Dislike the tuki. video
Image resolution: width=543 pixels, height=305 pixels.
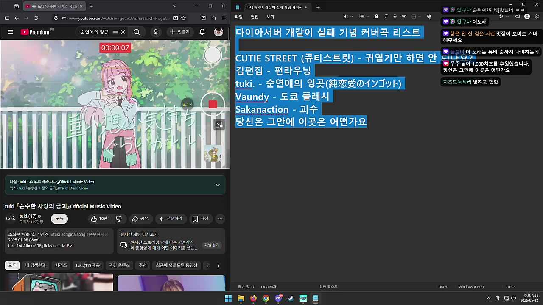click(119, 219)
